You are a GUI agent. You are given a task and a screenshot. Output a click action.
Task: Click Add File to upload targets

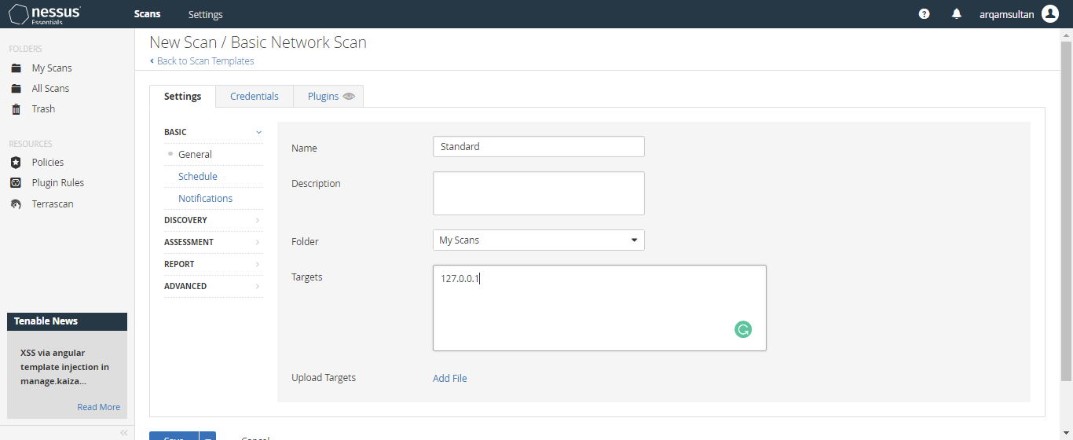click(x=450, y=379)
